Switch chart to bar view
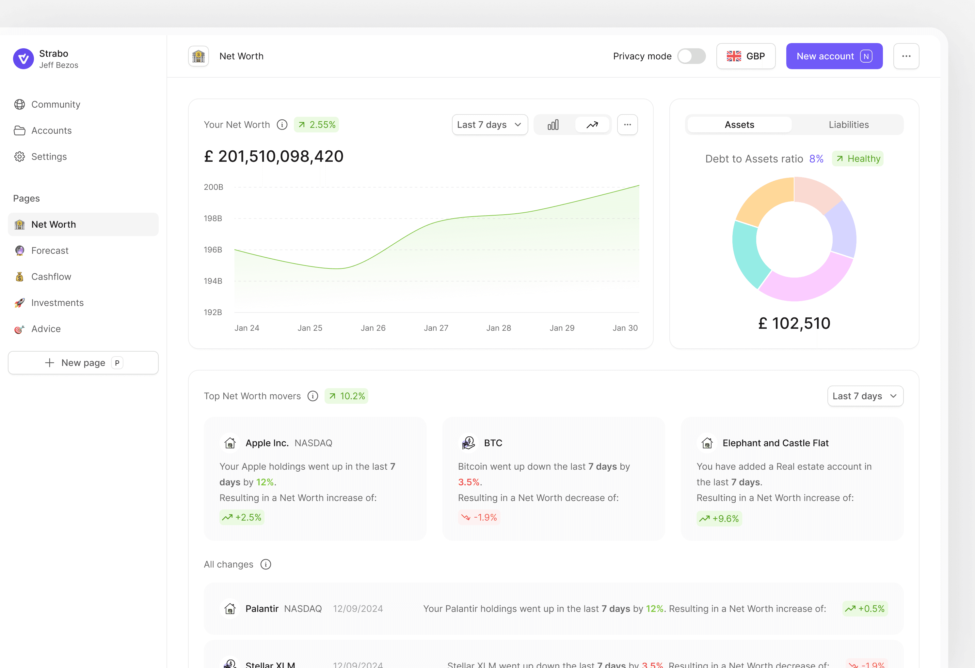This screenshot has width=975, height=668. (x=553, y=125)
